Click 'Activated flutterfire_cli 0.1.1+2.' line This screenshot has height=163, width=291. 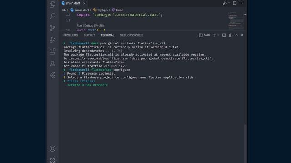click(95, 66)
